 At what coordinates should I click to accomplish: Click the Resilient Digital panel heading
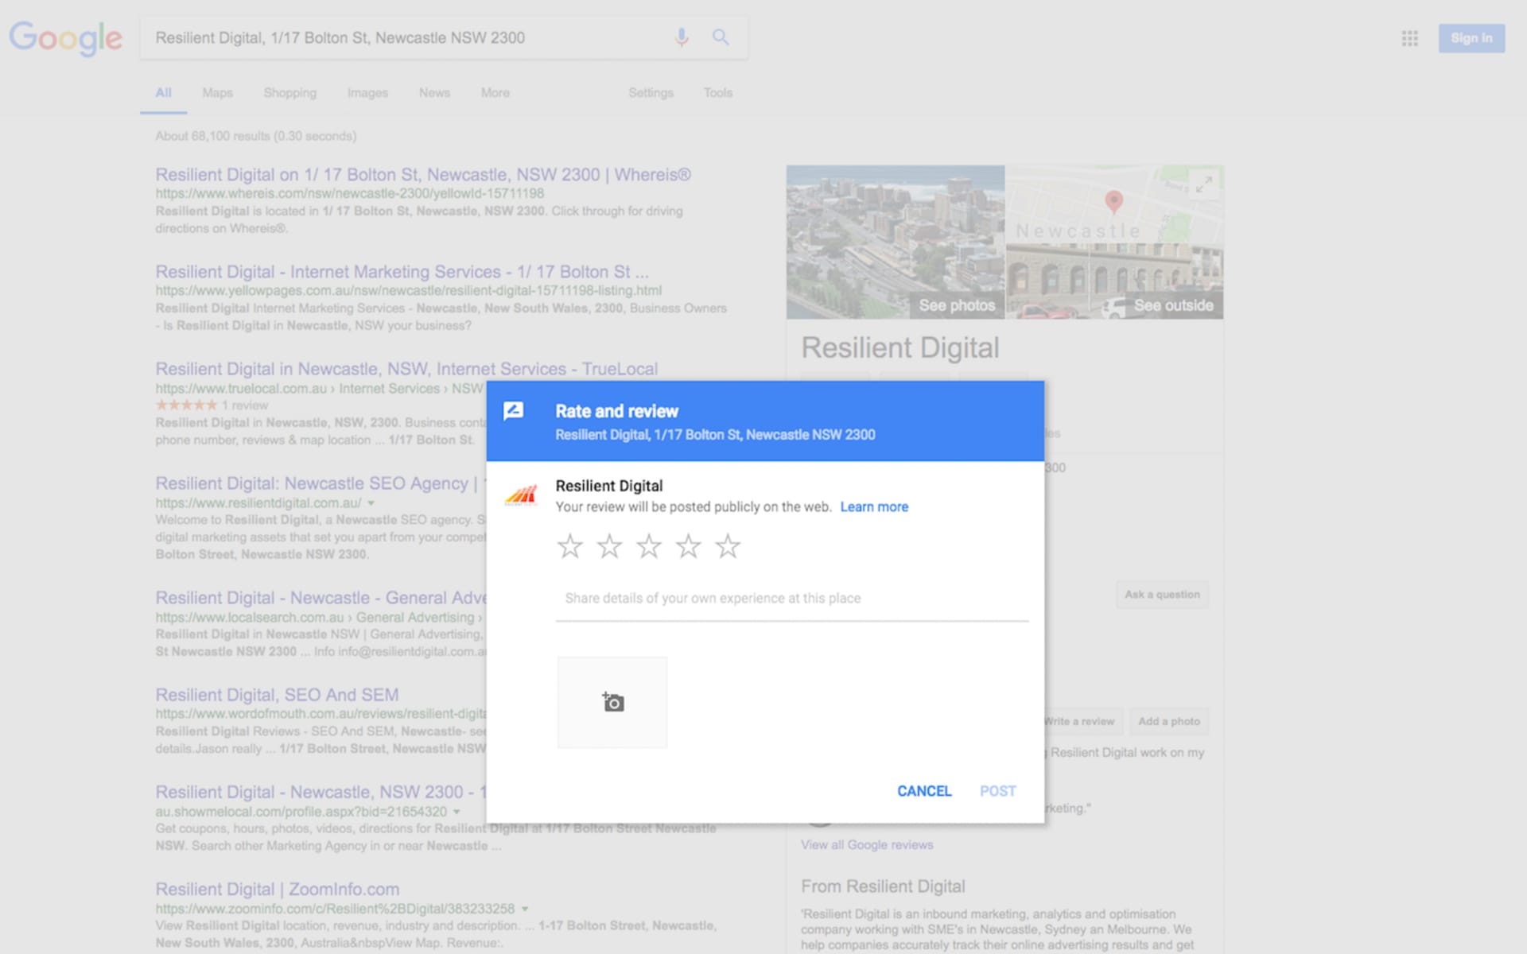point(899,348)
